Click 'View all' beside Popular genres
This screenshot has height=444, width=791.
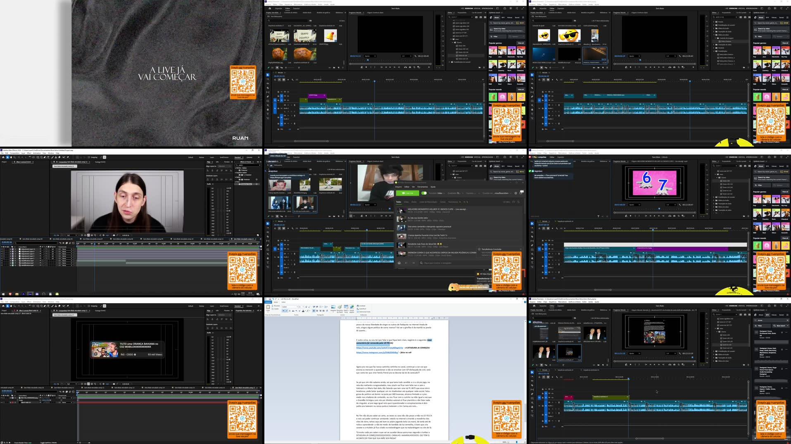point(521,43)
